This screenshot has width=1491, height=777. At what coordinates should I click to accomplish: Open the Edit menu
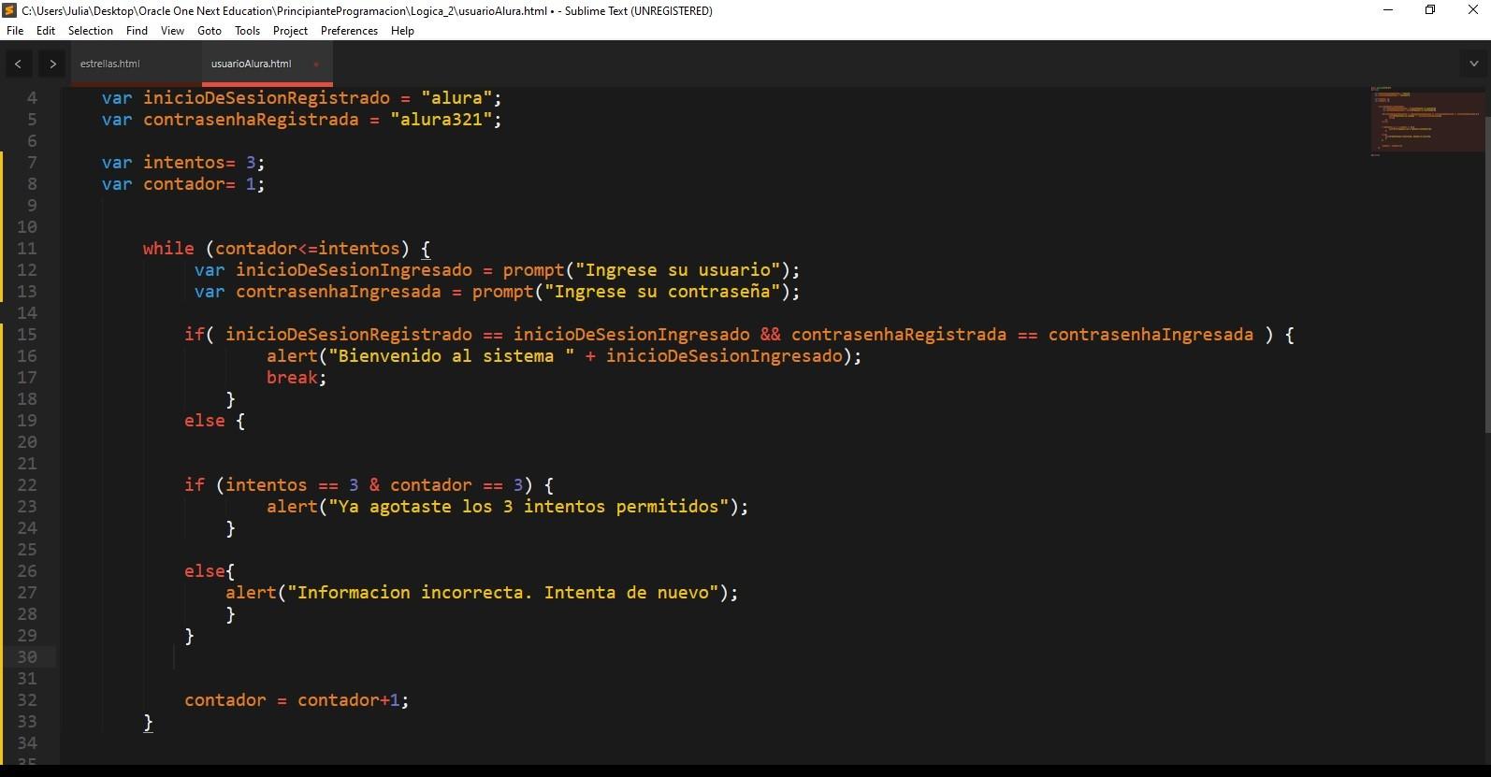click(46, 31)
